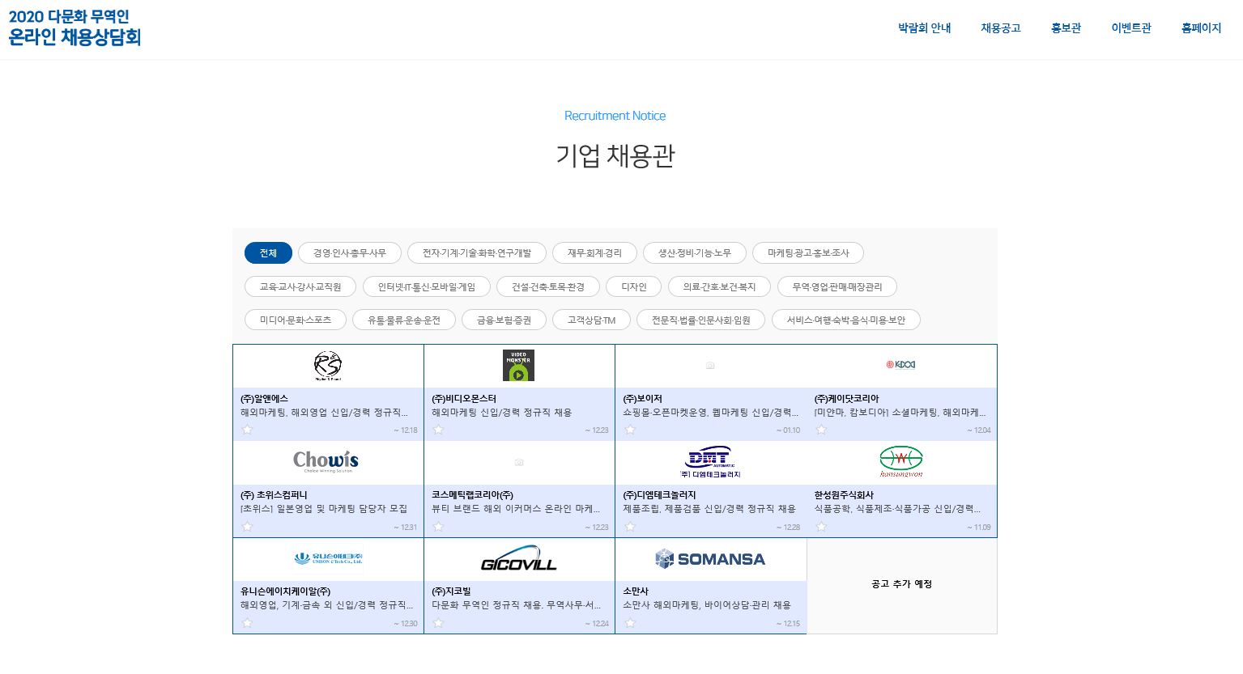Screen dimensions: 1243x674
Task: Star the 한성원주식회사 job posting
Action: pos(821,527)
